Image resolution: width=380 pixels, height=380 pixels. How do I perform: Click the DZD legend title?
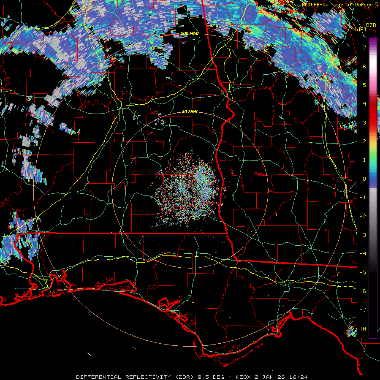coord(371,25)
